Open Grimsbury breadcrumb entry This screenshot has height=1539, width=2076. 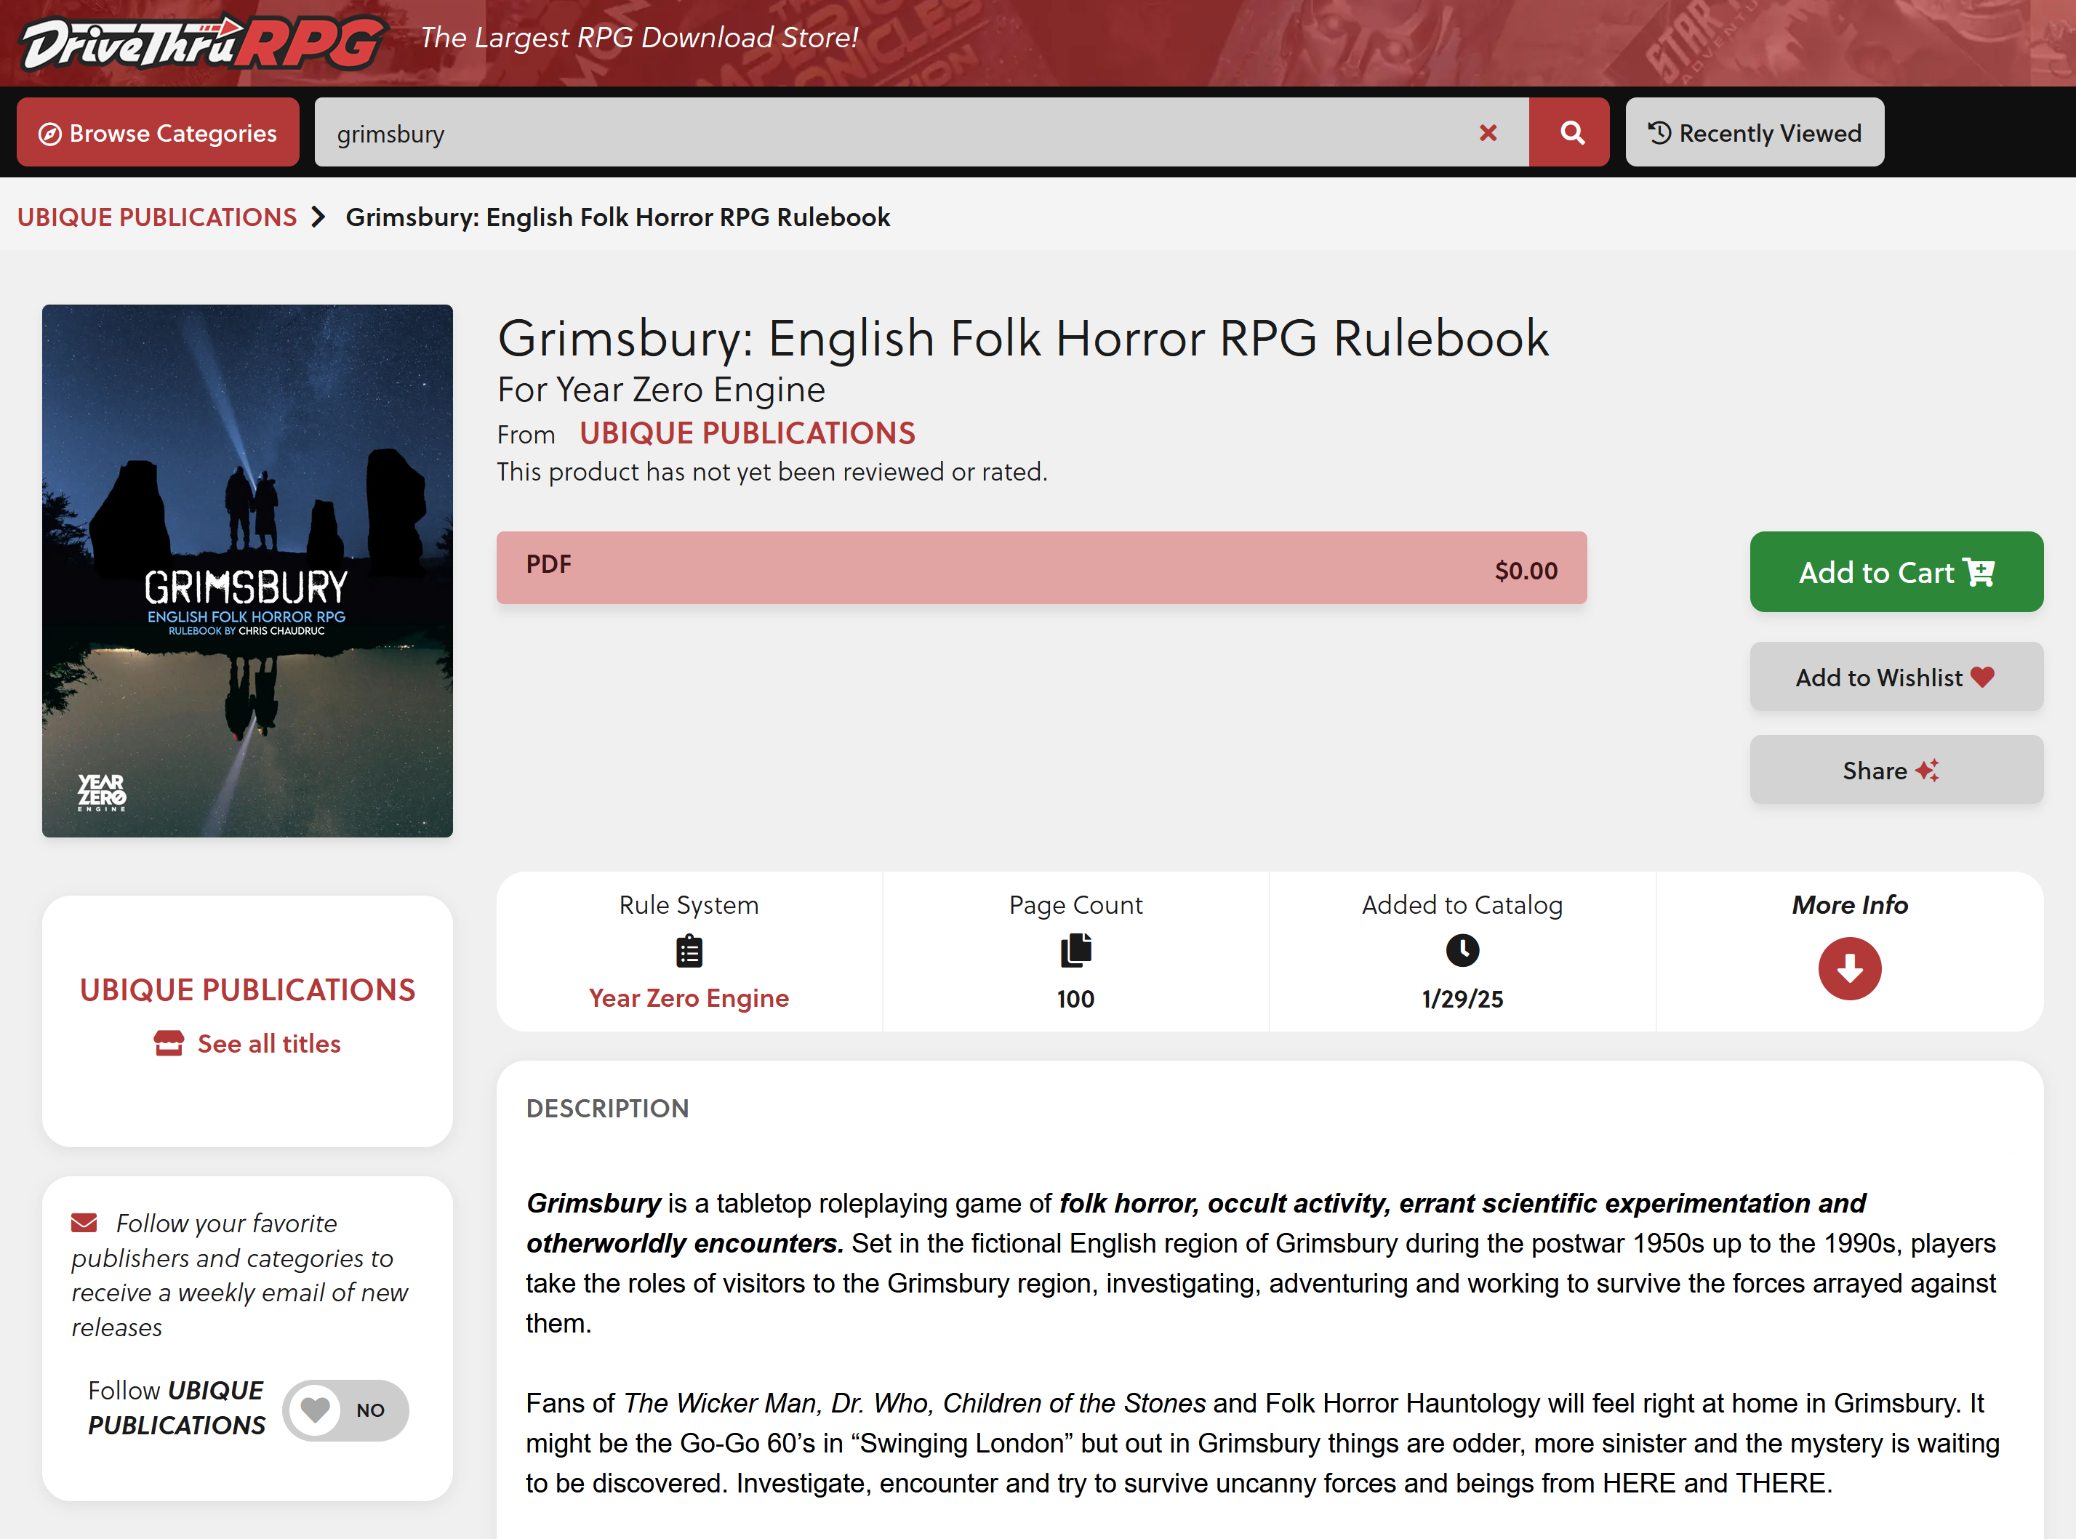pyautogui.click(x=618, y=217)
